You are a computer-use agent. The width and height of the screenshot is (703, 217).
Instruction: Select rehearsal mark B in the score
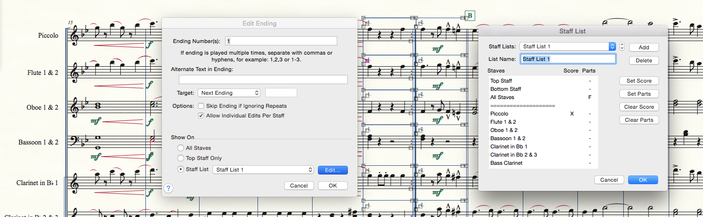click(x=470, y=16)
